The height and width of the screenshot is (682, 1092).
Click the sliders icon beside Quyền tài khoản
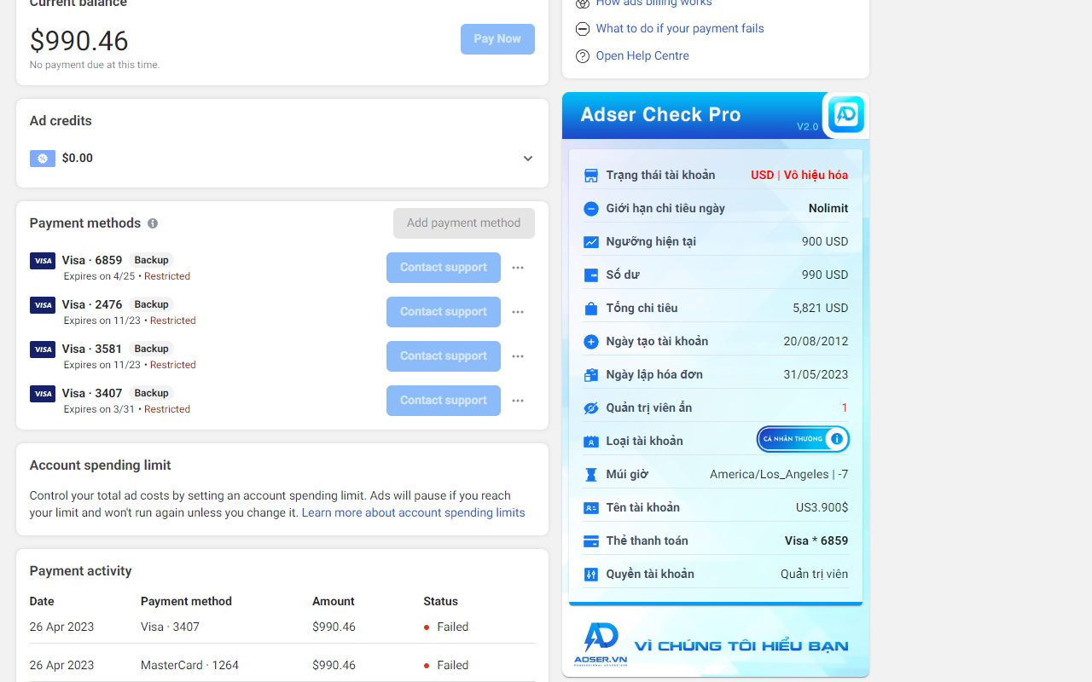point(590,574)
